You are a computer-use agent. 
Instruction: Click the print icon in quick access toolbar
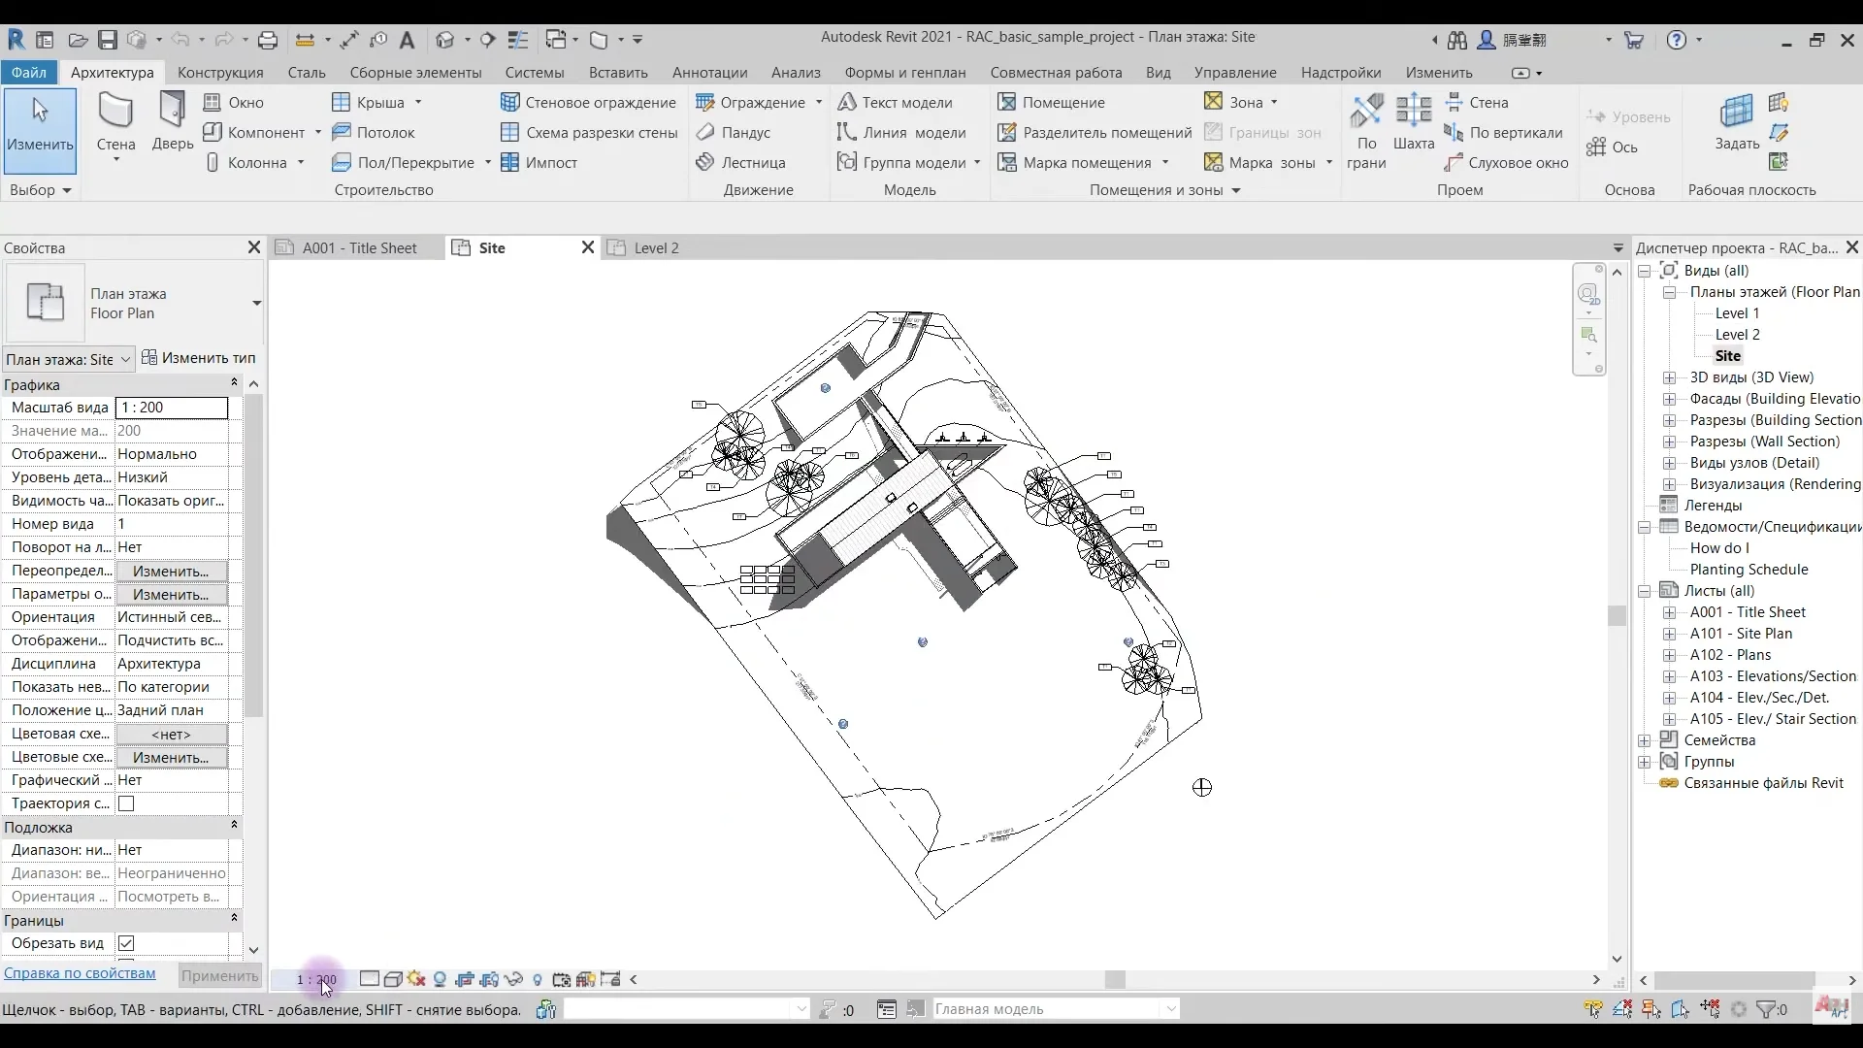click(x=268, y=40)
